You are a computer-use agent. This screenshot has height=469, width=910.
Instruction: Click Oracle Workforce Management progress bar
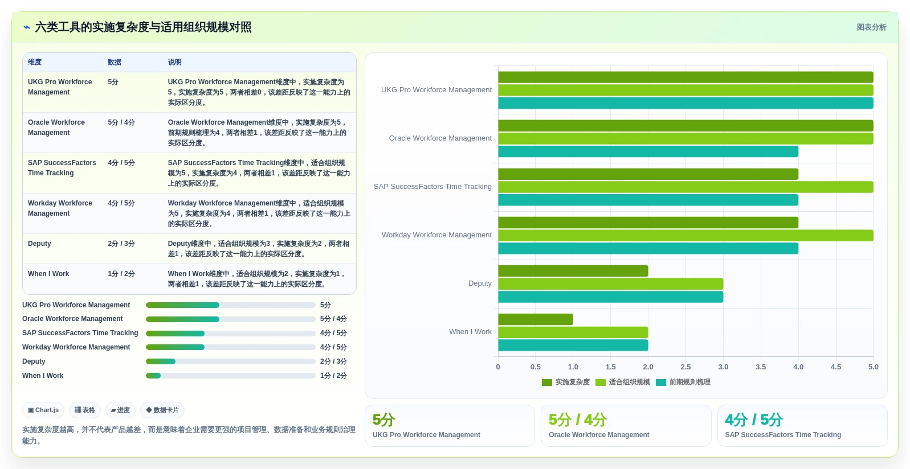pyautogui.click(x=231, y=319)
